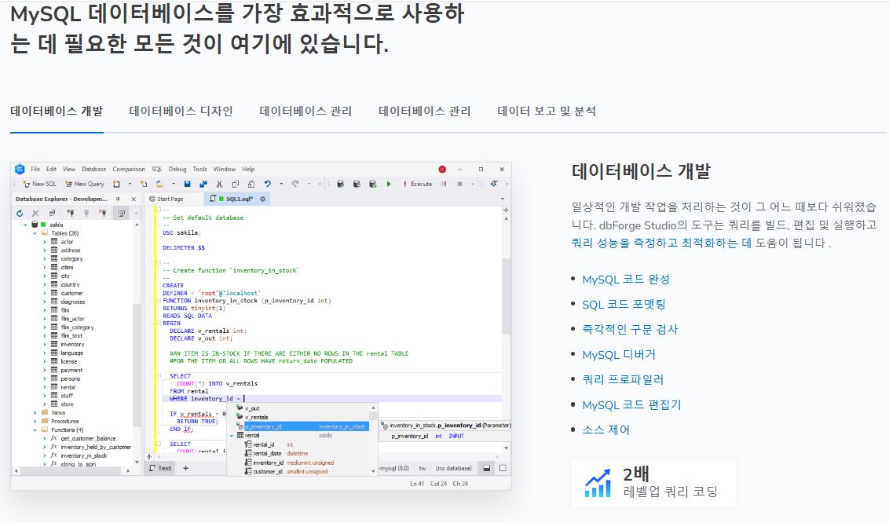Click the Database Explorer horizontal scrollbar

coord(72,471)
